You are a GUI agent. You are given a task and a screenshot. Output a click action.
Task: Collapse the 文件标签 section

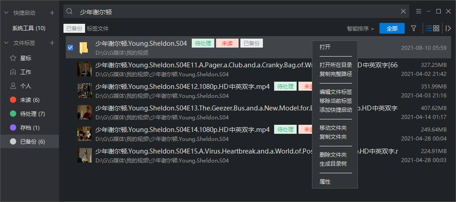click(x=6, y=43)
